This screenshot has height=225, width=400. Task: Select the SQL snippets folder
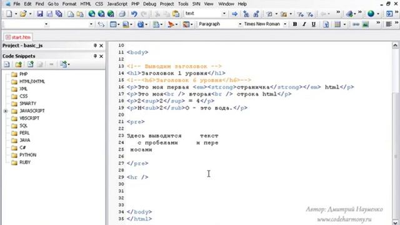click(x=23, y=126)
